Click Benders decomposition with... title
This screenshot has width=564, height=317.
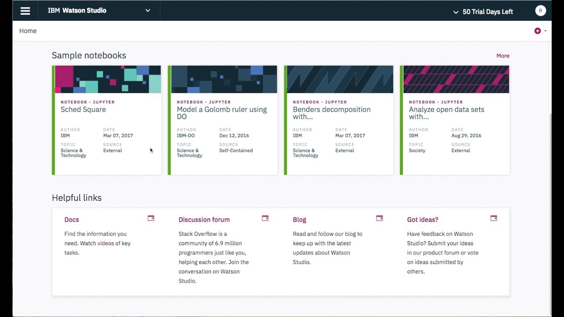click(332, 113)
